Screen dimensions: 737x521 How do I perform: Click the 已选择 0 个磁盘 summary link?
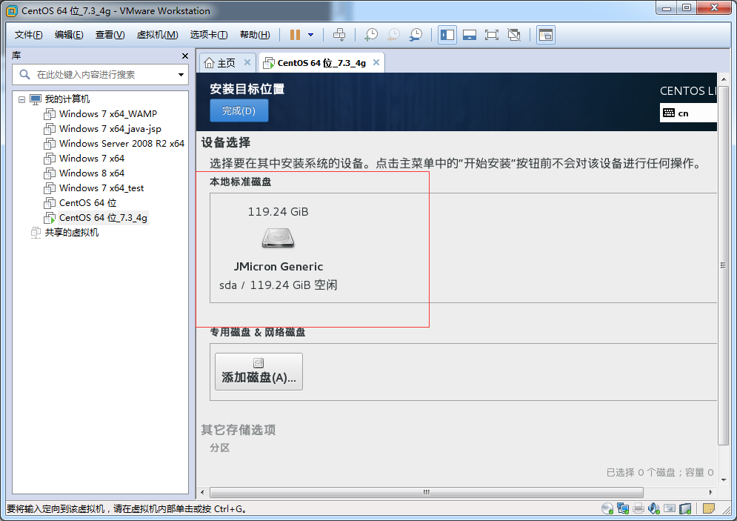(660, 472)
